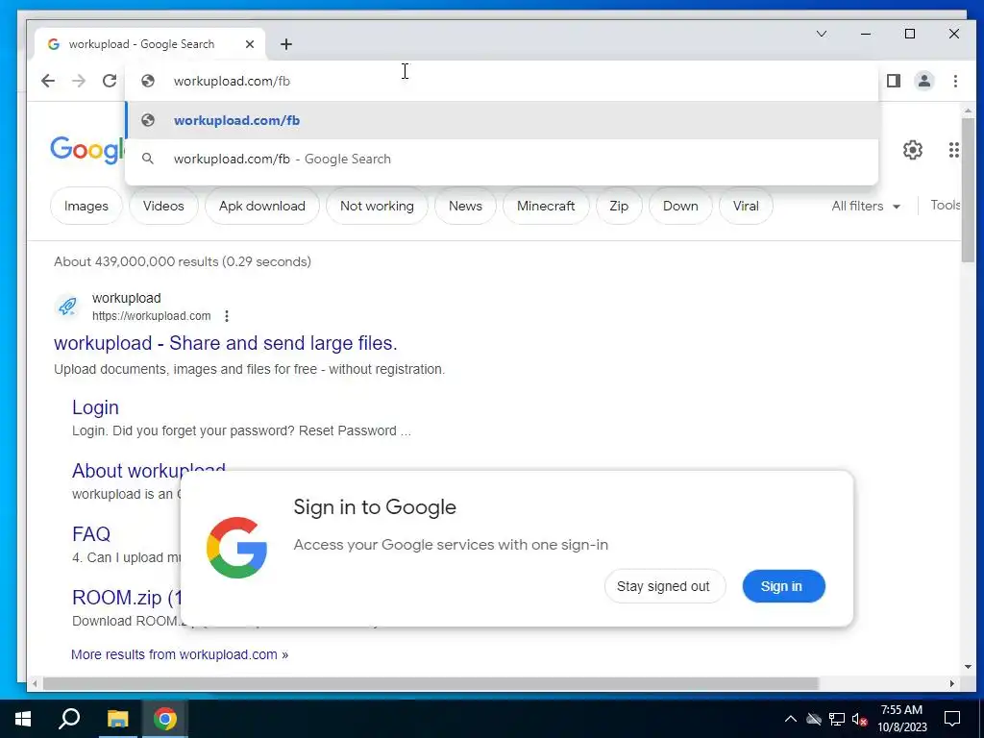Show hidden system tray icons
984x738 pixels.
(x=791, y=719)
